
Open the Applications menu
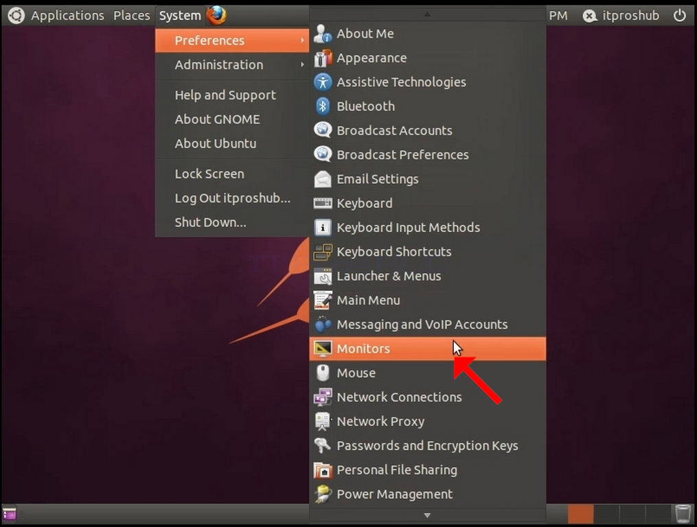tap(67, 16)
